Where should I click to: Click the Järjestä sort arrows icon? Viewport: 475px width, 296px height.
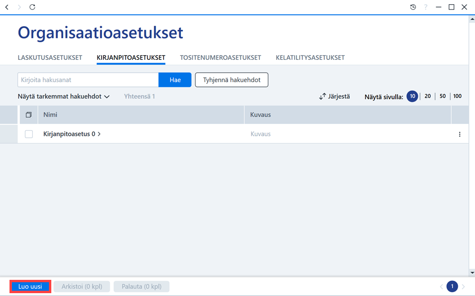pos(323,96)
